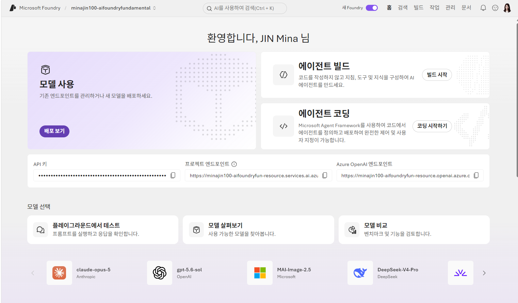Screen dimensions: 518x303
Task: Click the playground chat bubbles icon
Action: [41, 230]
